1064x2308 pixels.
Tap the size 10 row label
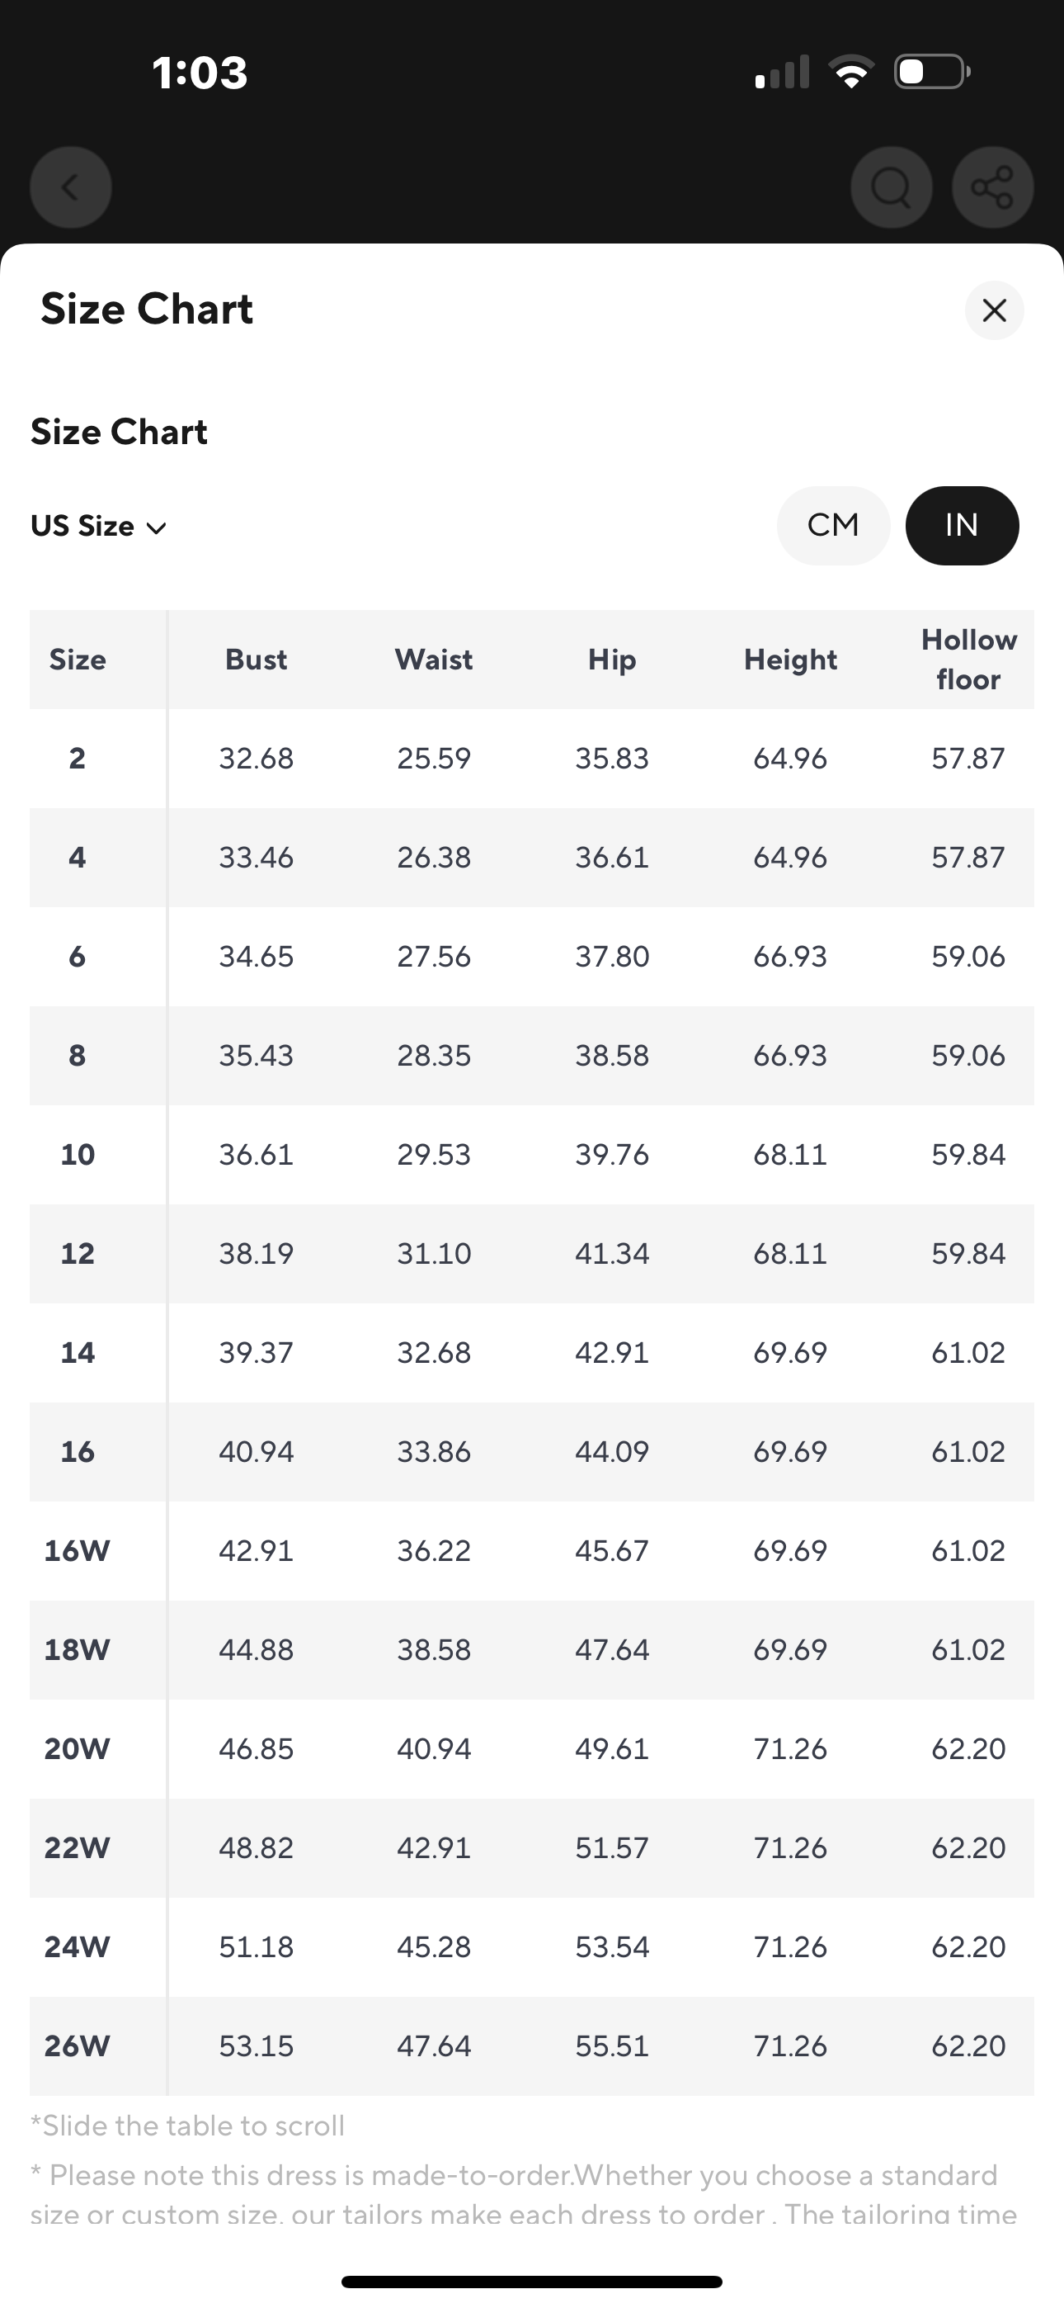(77, 1154)
